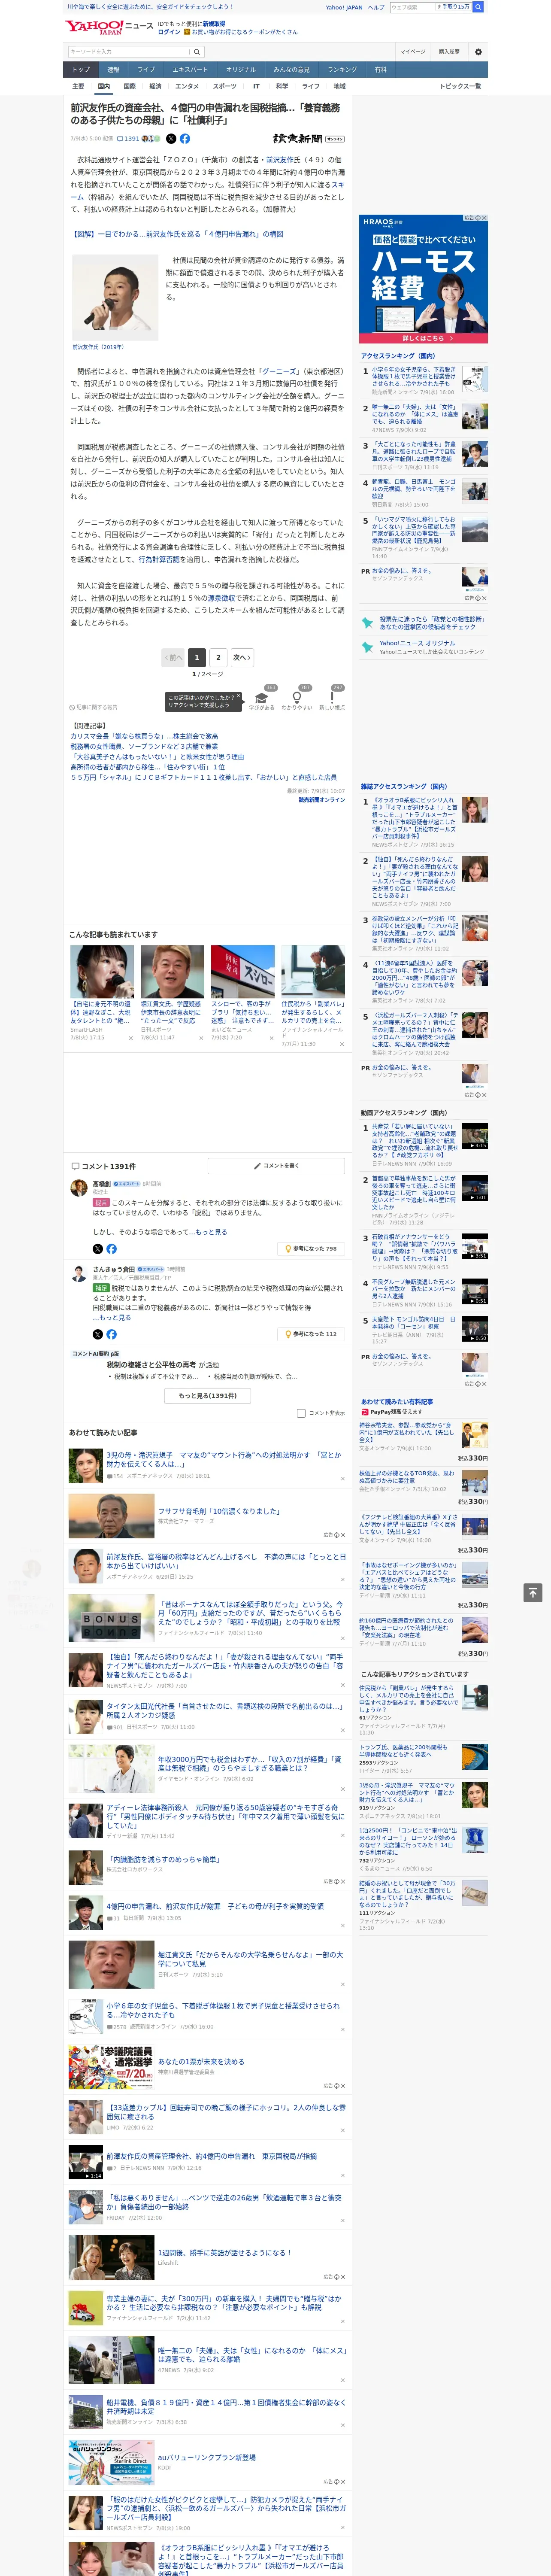The height and width of the screenshot is (2576, 551).
Task: Select the ランキング navigation menu item
Action: 342,70
